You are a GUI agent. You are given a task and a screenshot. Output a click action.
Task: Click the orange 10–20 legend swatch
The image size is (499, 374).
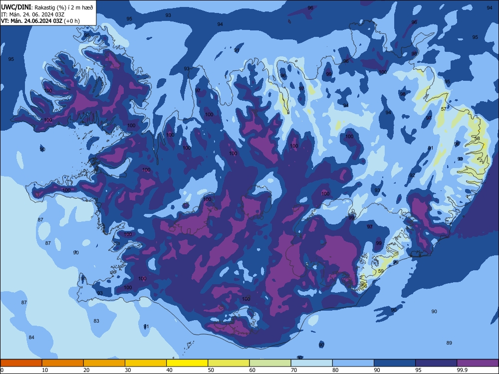point(63,363)
